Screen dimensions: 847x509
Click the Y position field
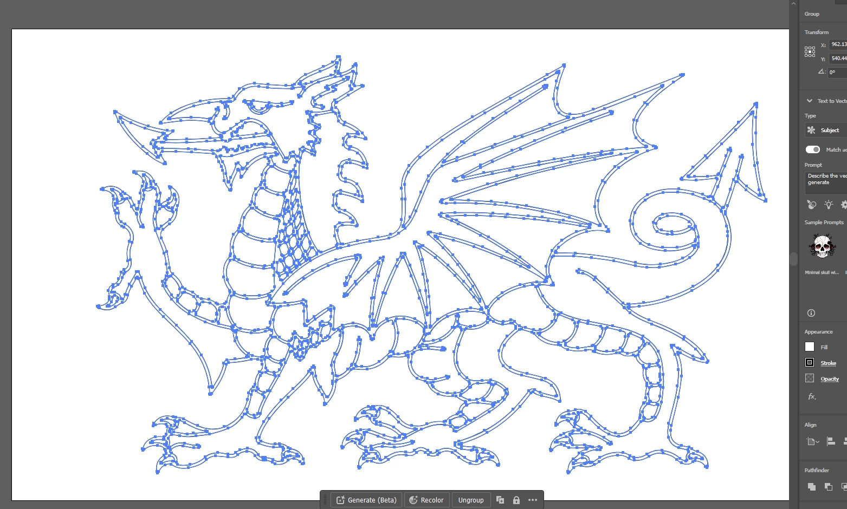point(838,58)
